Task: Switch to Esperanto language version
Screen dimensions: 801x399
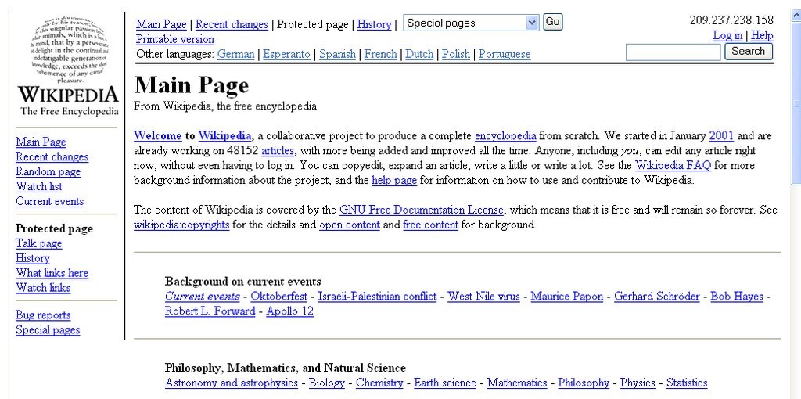Action: tap(286, 54)
